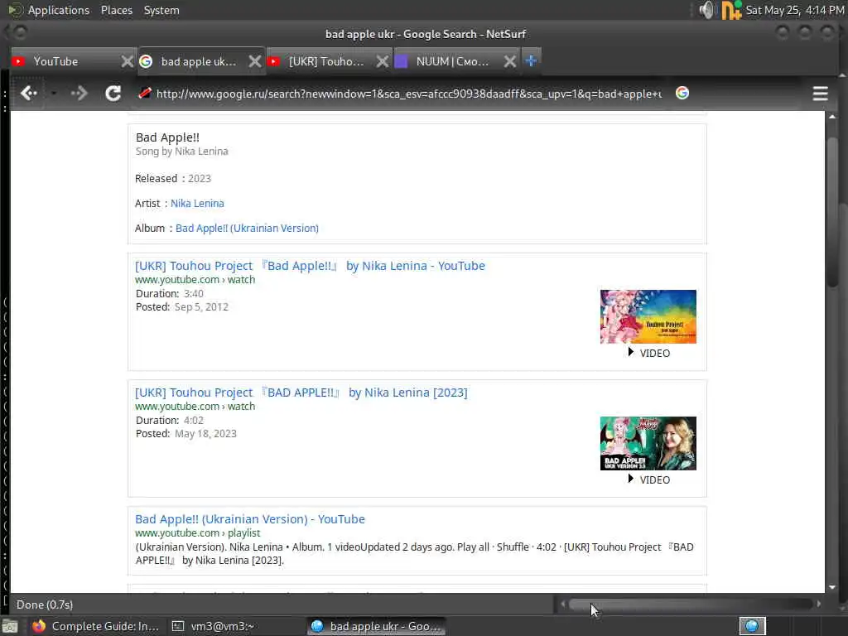Switch to the NUUM tab
The height and width of the screenshot is (636, 848).
point(449,61)
